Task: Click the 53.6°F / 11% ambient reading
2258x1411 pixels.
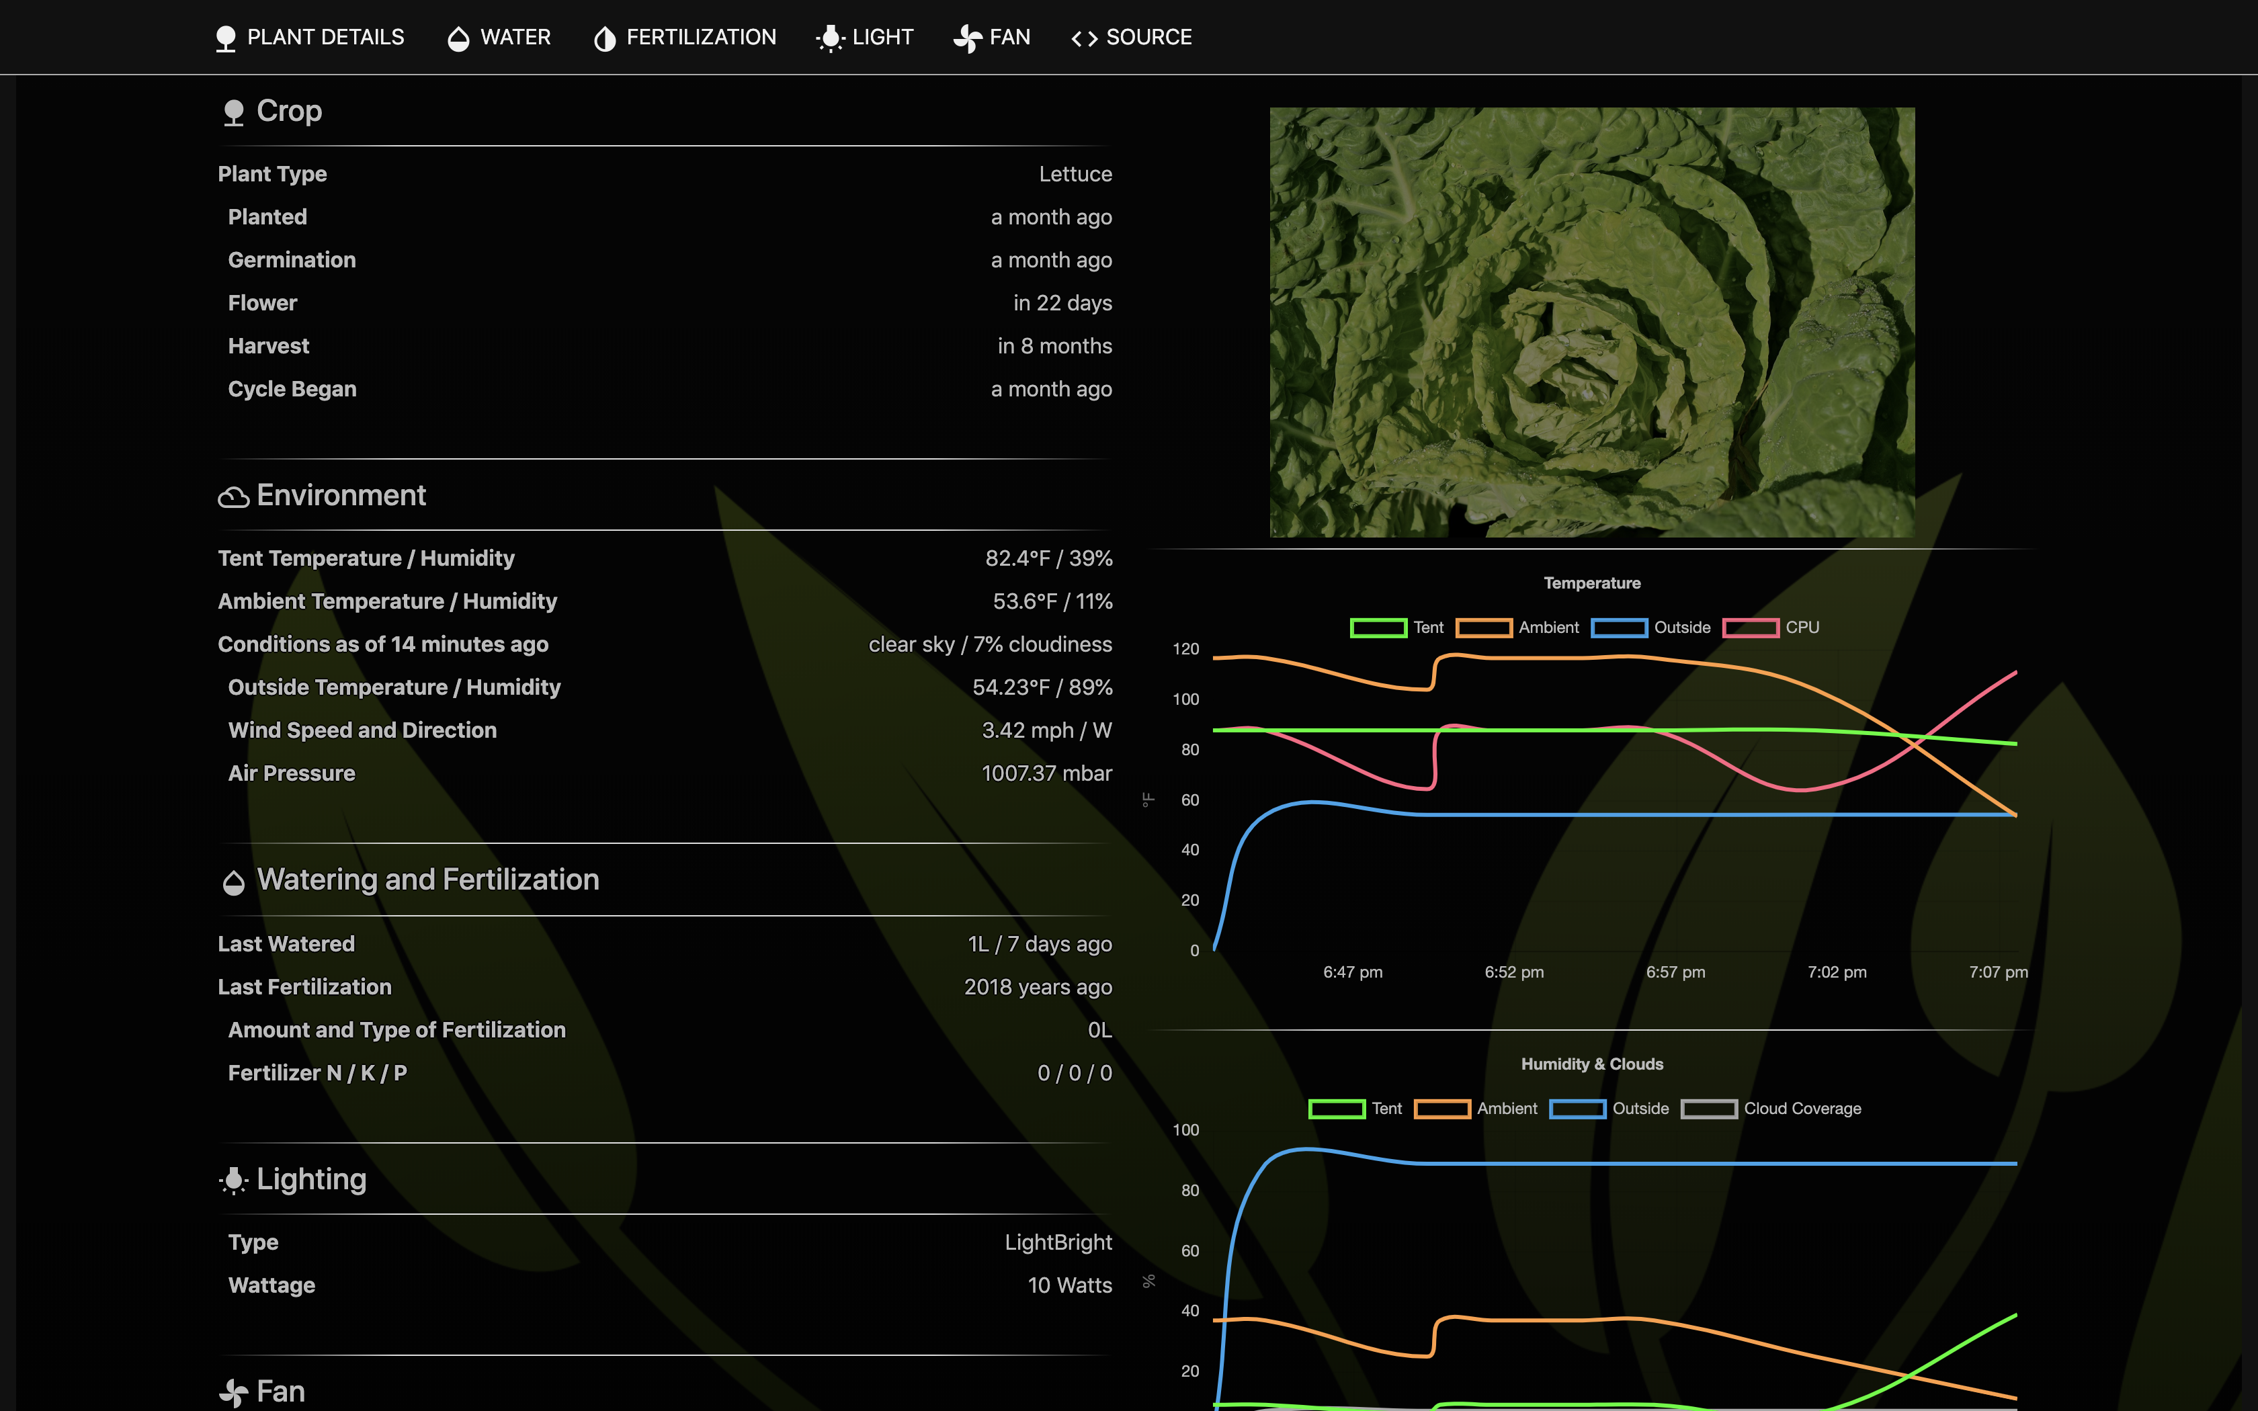Action: (x=1052, y=601)
